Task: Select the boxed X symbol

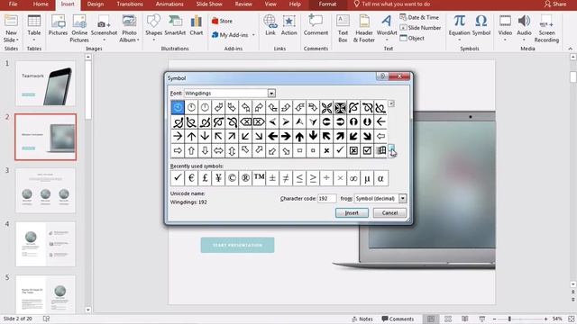Action: (353, 150)
